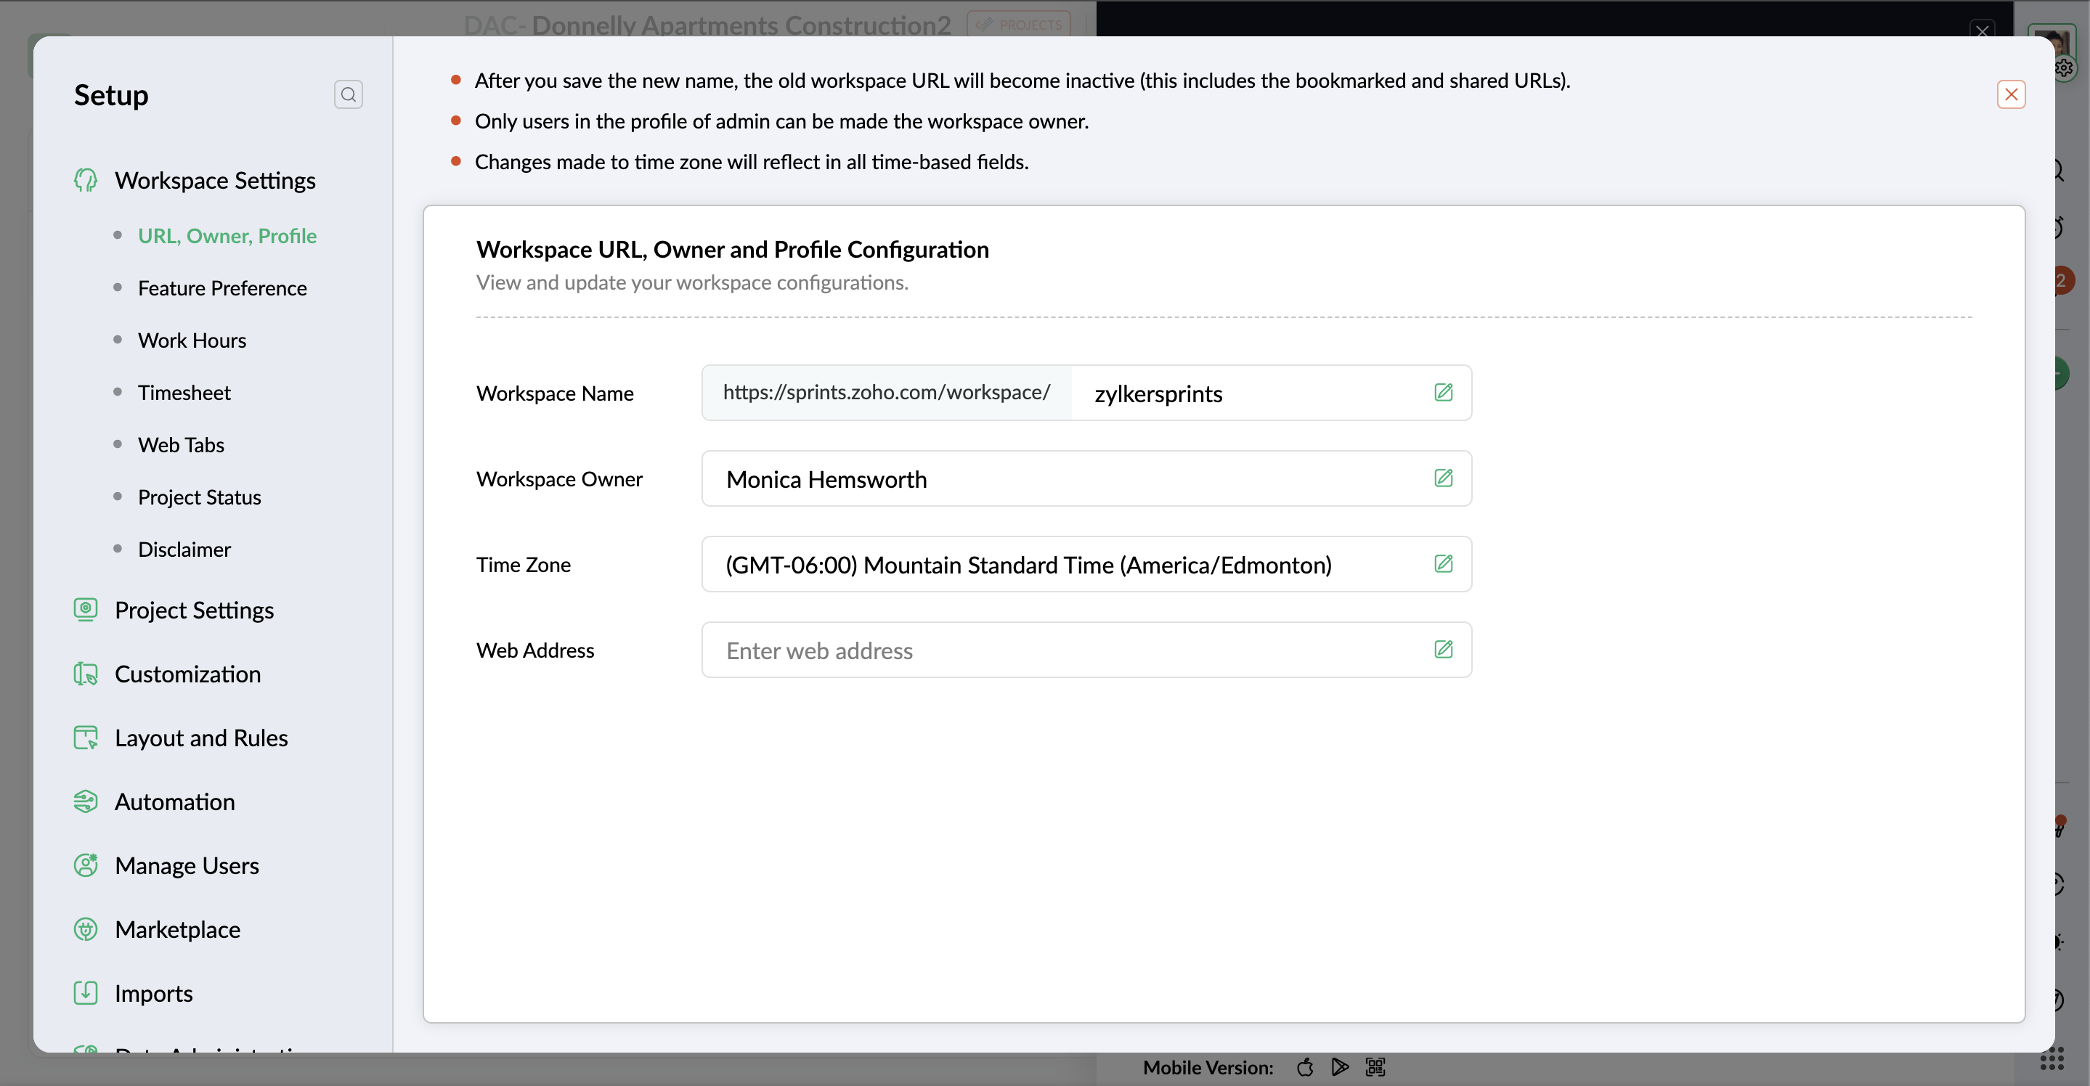The image size is (2090, 1086).
Task: Click the Layout and Rules icon
Action: pos(85,738)
